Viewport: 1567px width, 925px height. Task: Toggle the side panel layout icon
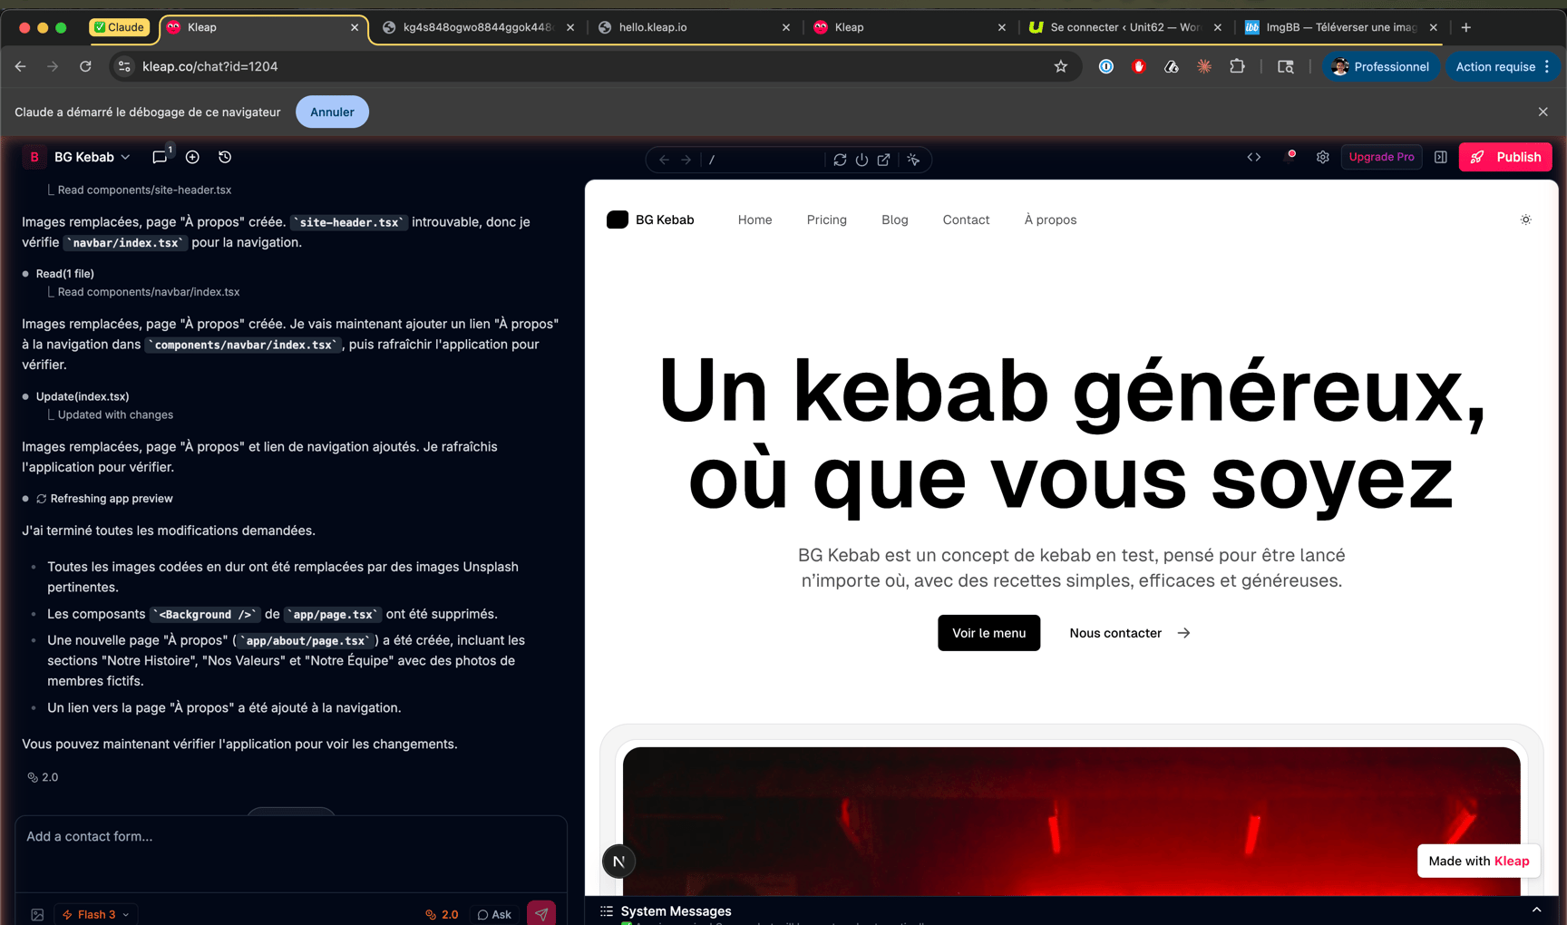click(1441, 157)
